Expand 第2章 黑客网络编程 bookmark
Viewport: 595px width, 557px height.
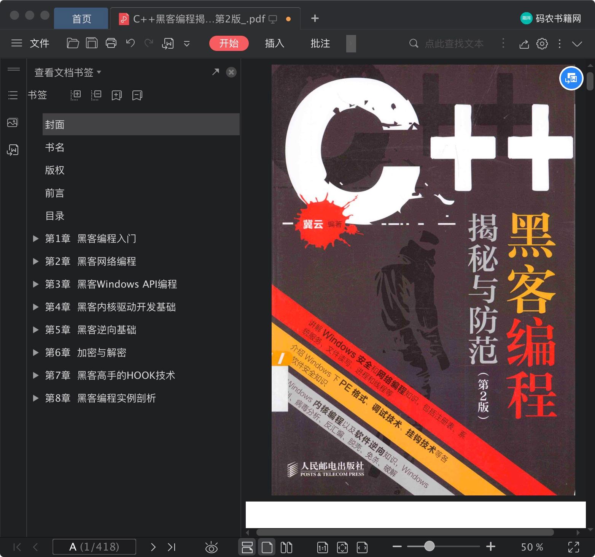point(36,261)
